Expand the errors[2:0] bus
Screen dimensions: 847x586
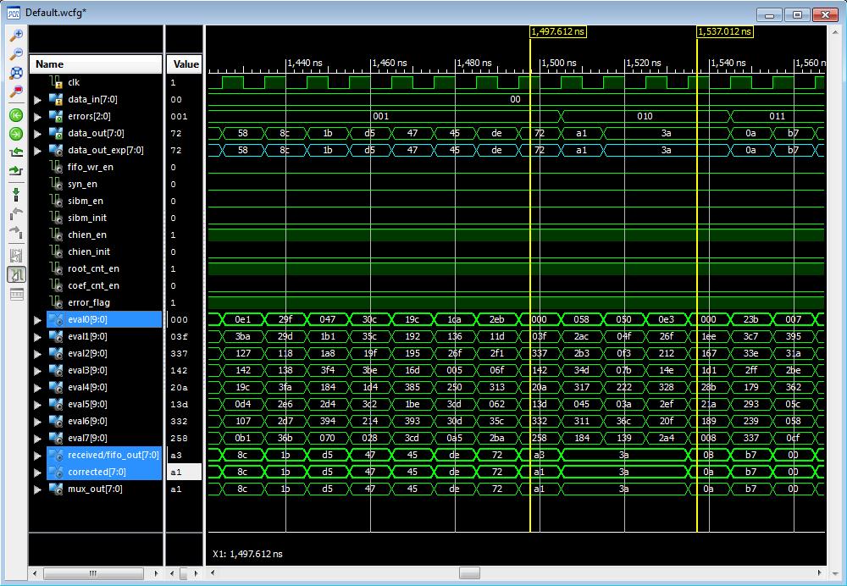pos(37,117)
